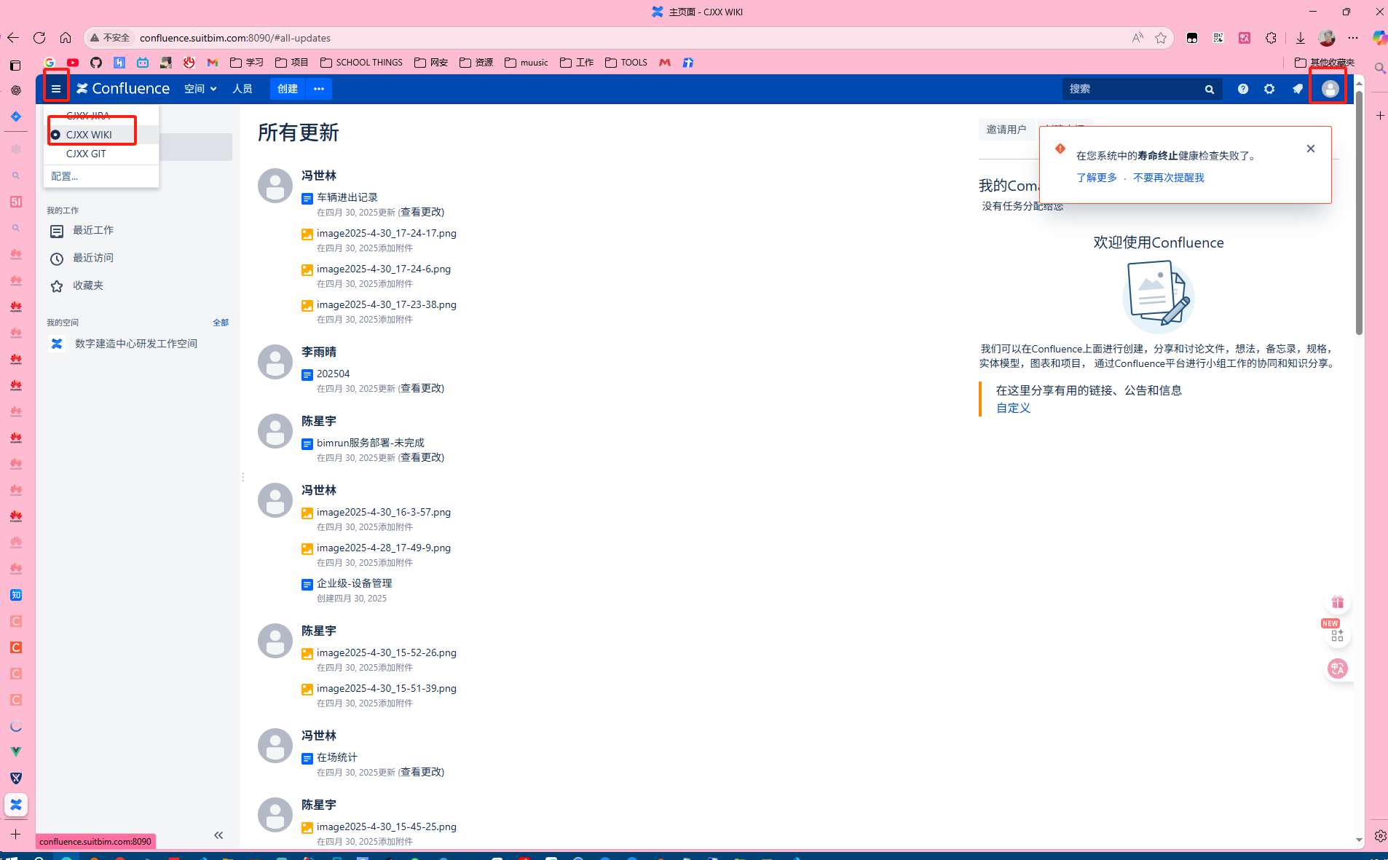1388x860 pixels.
Task: Open the YouTube bookmark icon
Action: [x=73, y=63]
